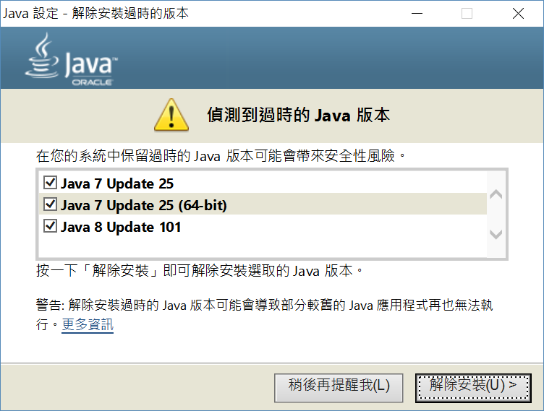
Task: Uncheck the Java 7 Update 25 checkbox
Action: click(x=51, y=182)
